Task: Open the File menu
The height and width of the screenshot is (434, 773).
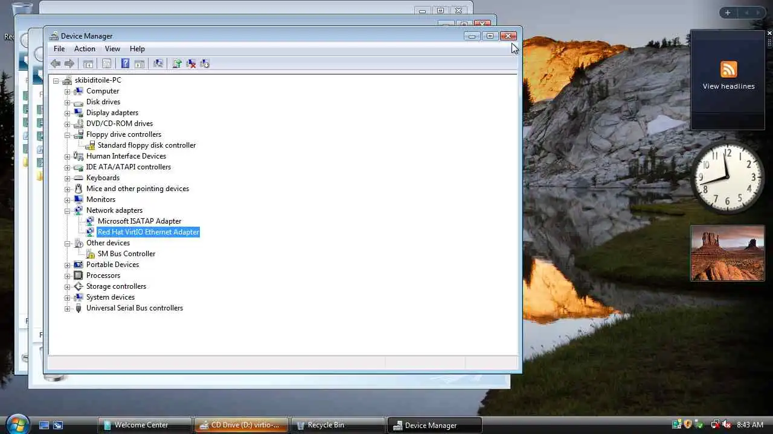Action: [x=59, y=49]
